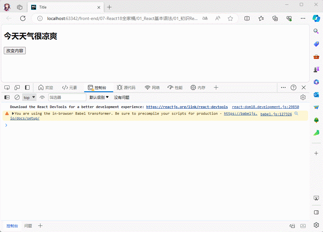Add page to favorites star icon

tap(230, 18)
